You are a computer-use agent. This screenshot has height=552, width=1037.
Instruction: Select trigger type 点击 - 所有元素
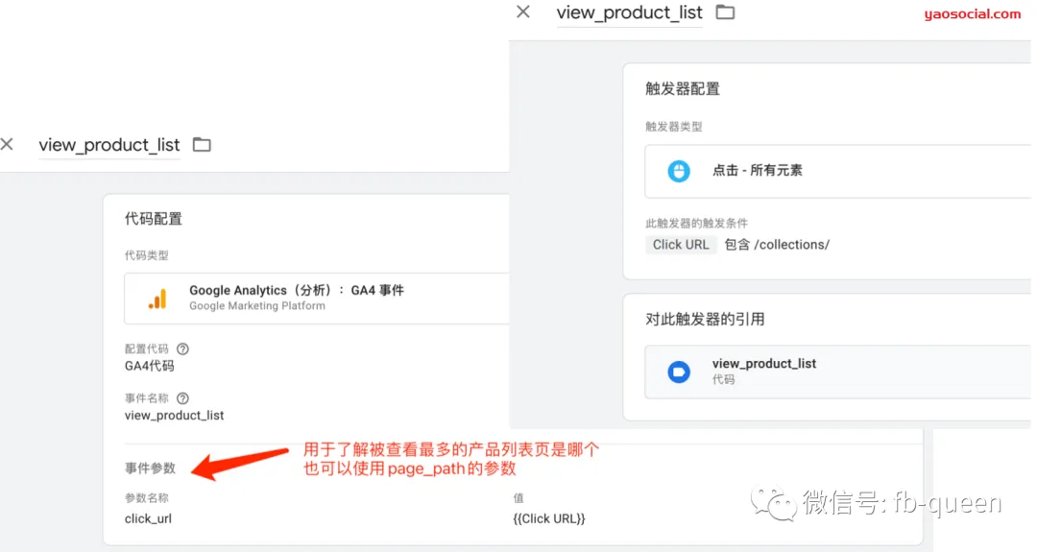837,171
